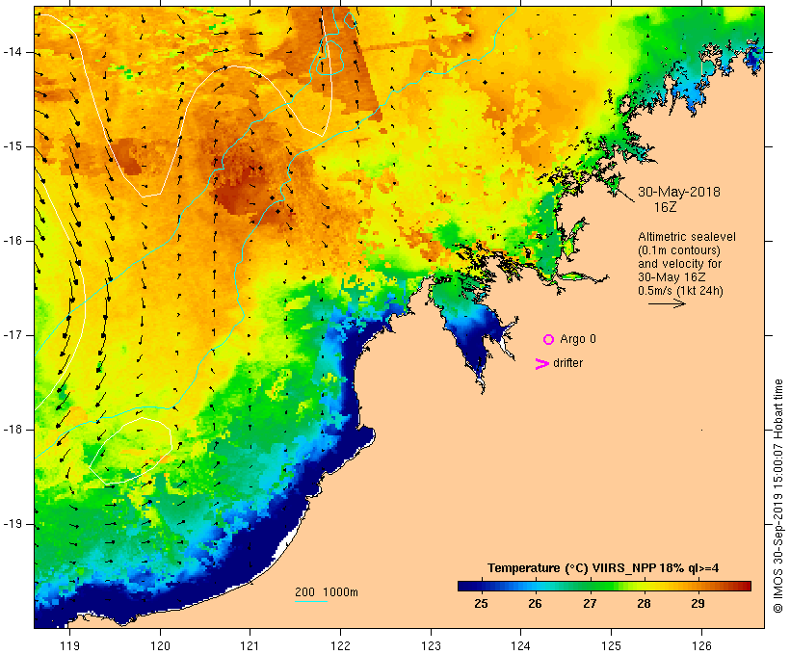The image size is (790, 655).
Task: Click the dark red end of the color bar
Action: click(746, 586)
